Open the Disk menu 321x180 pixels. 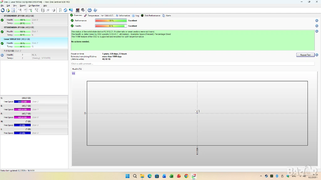(x=8, y=6)
